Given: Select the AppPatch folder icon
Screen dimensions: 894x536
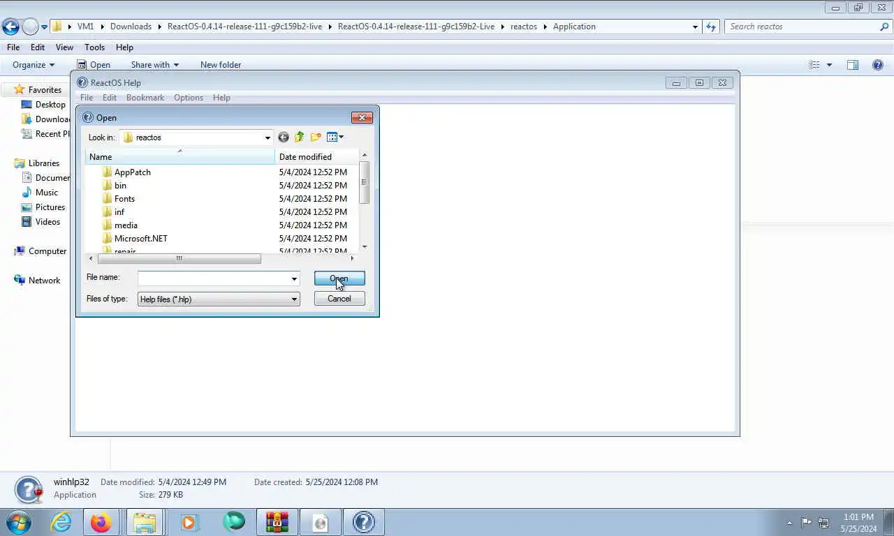Looking at the screenshot, I should [x=107, y=172].
